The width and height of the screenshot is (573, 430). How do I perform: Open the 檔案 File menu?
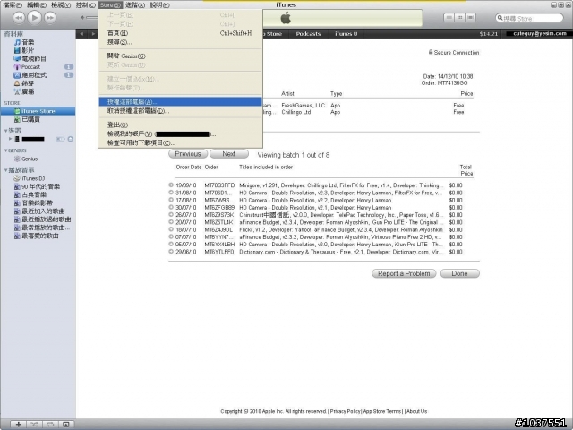coord(13,5)
